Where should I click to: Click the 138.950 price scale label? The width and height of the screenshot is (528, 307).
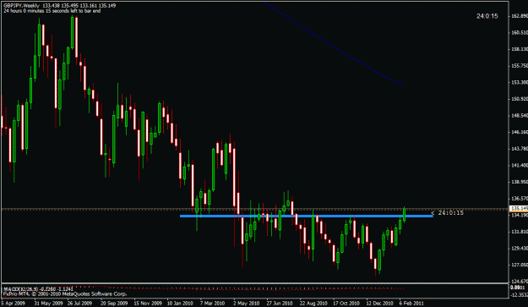point(520,182)
